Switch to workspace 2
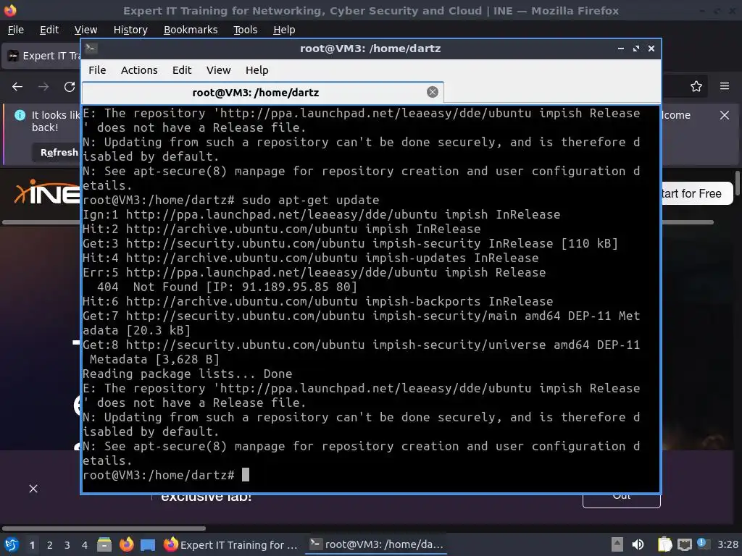Screen dimensions: 742x556 pyautogui.click(x=50, y=545)
